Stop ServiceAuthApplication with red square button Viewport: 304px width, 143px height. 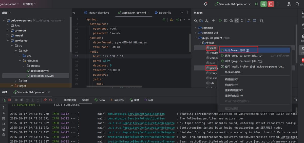click(271, 4)
